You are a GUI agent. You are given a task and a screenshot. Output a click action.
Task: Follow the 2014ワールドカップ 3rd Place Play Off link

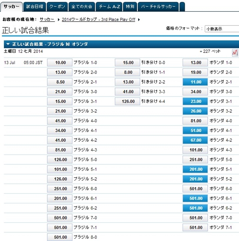(99, 20)
